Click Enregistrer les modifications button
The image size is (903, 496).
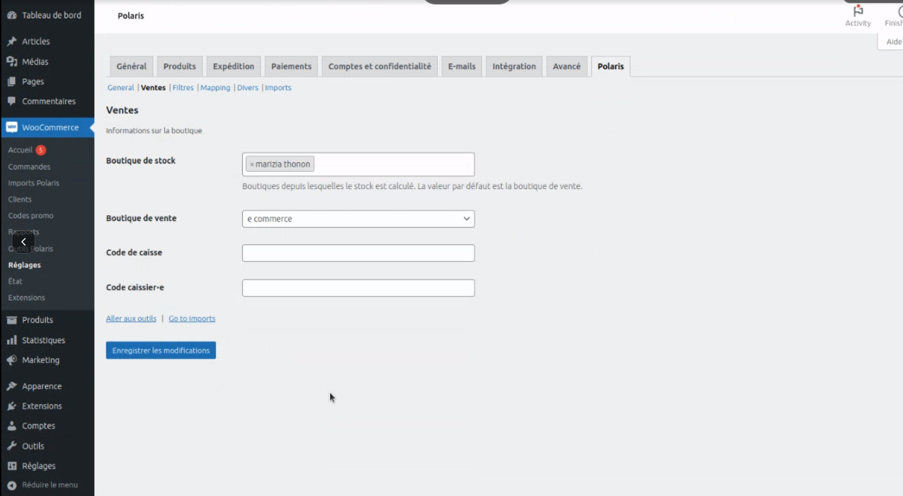click(x=161, y=351)
